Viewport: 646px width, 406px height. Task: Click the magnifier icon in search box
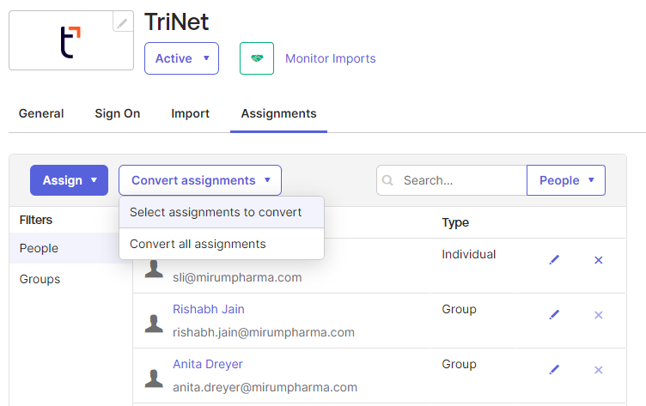point(387,180)
